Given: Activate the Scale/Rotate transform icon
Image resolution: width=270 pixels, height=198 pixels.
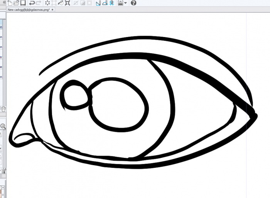Looking at the screenshot, I should [67, 3].
